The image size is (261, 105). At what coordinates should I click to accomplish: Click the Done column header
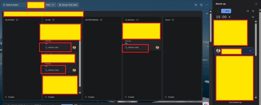point(168,20)
